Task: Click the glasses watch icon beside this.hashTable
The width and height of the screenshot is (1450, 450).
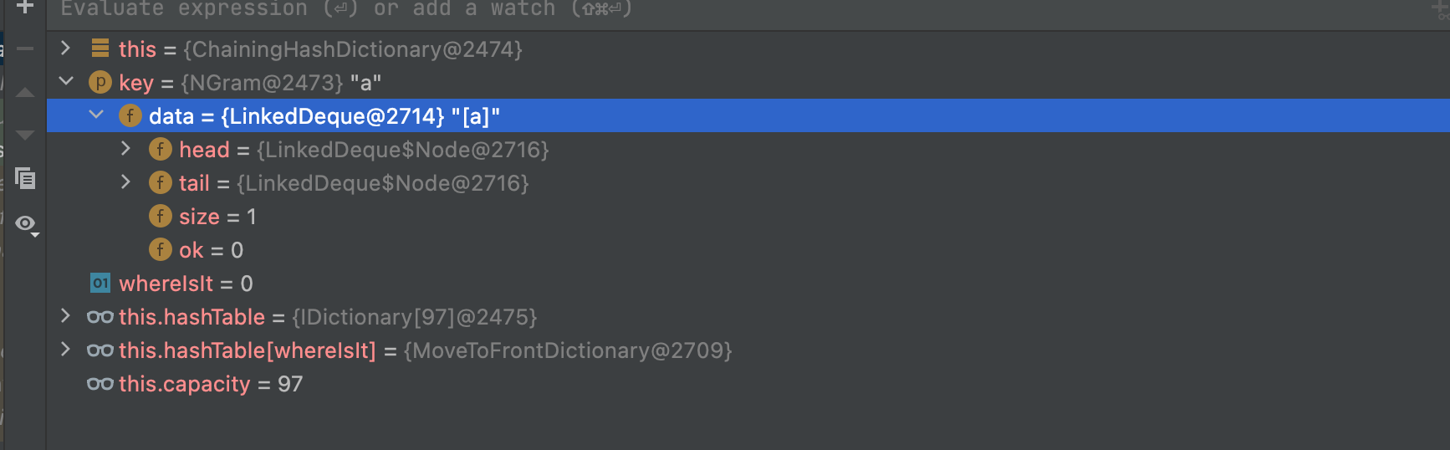Action: click(x=100, y=317)
